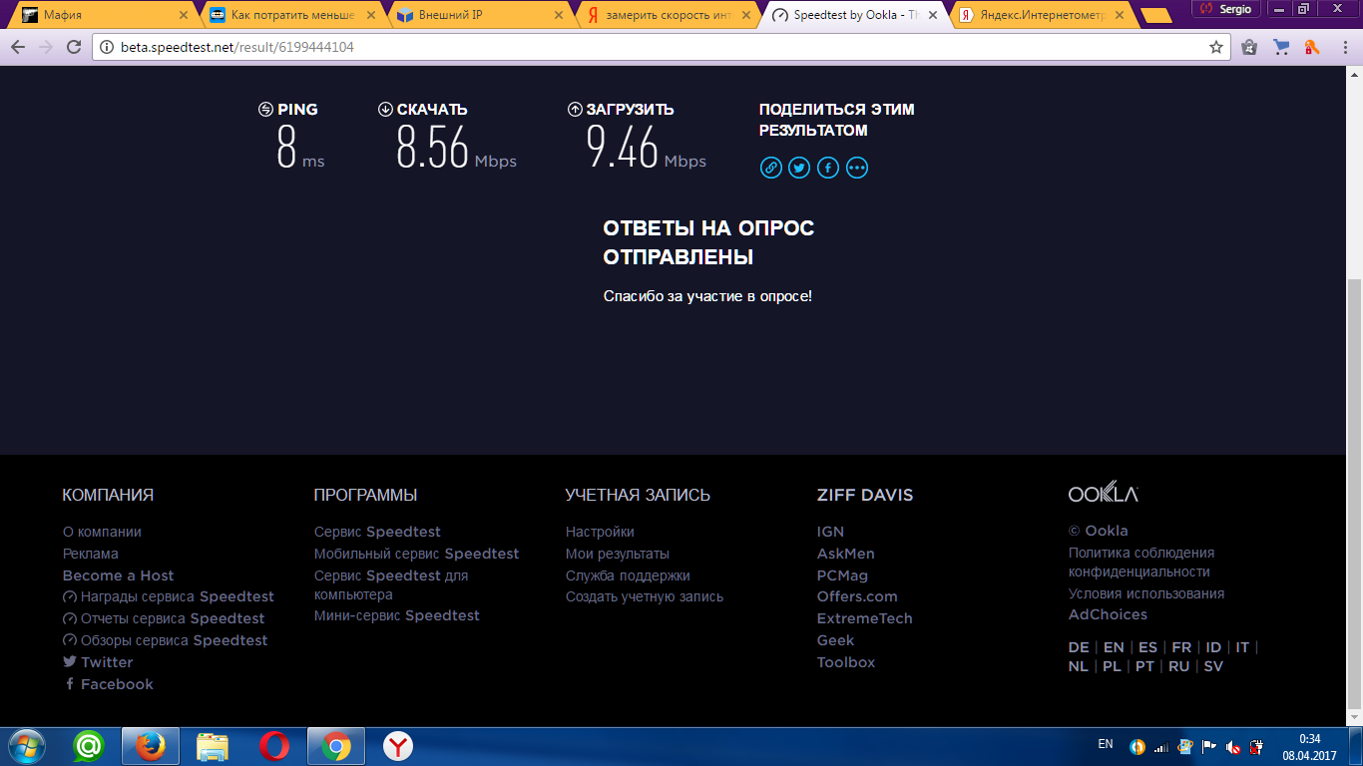1363x766 pixels.
Task: Switch site language to RU
Action: tap(1179, 666)
